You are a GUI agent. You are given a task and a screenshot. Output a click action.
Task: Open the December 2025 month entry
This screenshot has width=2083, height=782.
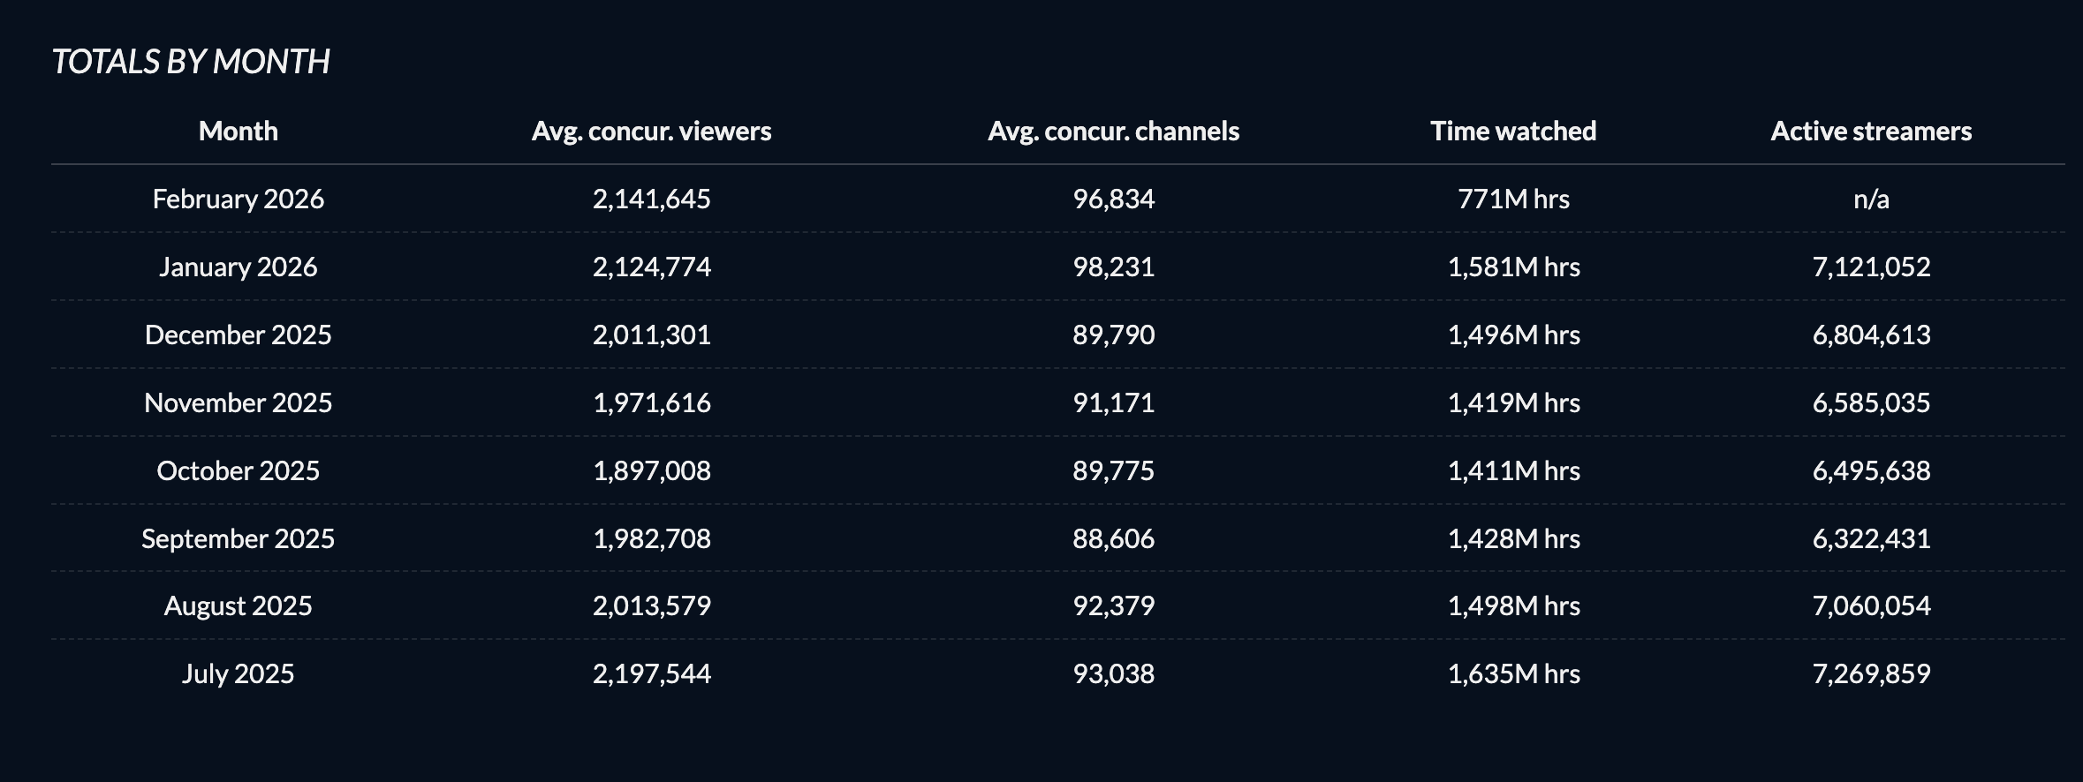pyautogui.click(x=238, y=335)
